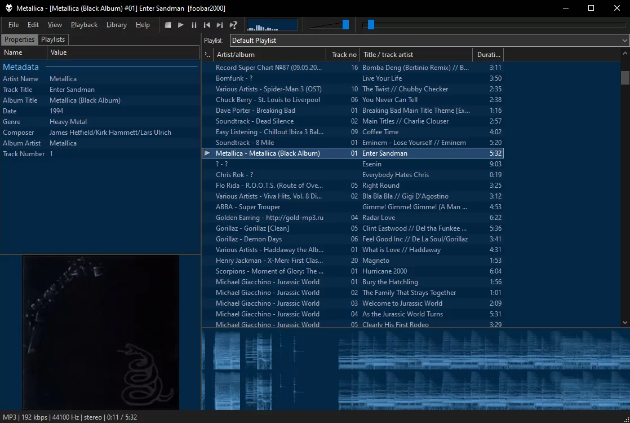This screenshot has width=630, height=423.
Task: Click the Composer value in Properties
Action: (x=110, y=133)
